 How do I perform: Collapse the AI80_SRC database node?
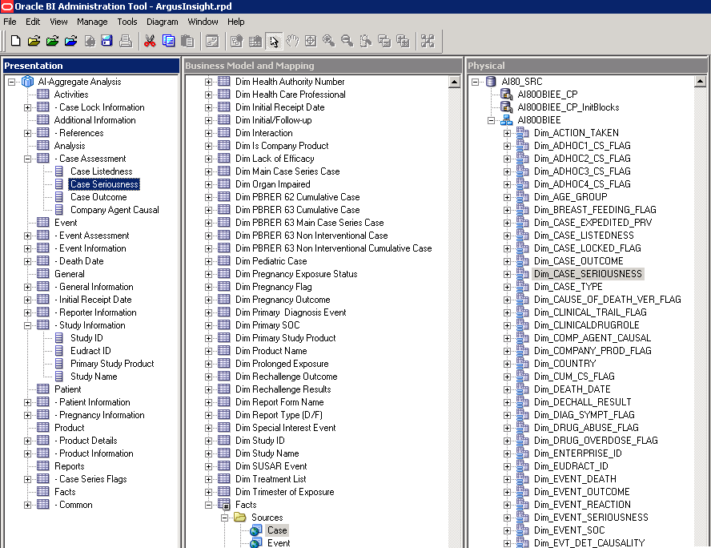click(476, 82)
